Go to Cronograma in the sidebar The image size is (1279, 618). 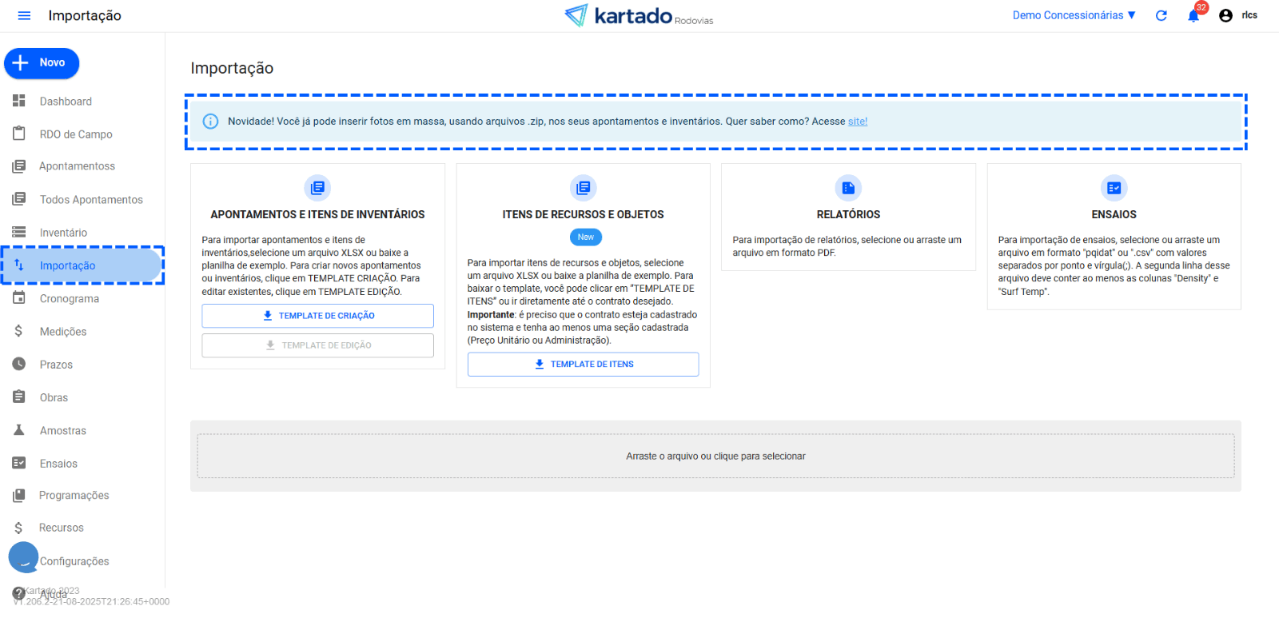[70, 299]
